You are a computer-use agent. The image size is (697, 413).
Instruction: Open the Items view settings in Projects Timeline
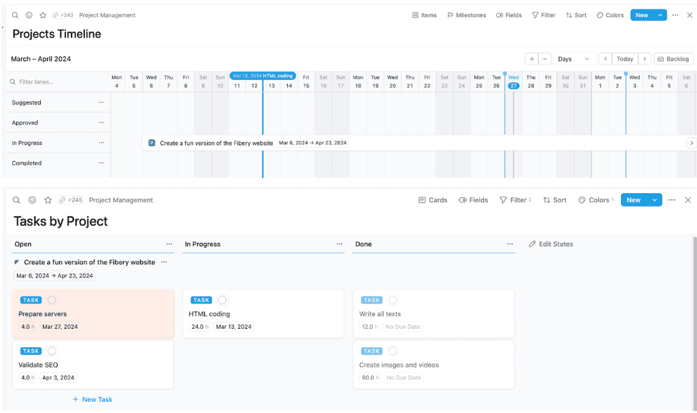click(x=424, y=15)
